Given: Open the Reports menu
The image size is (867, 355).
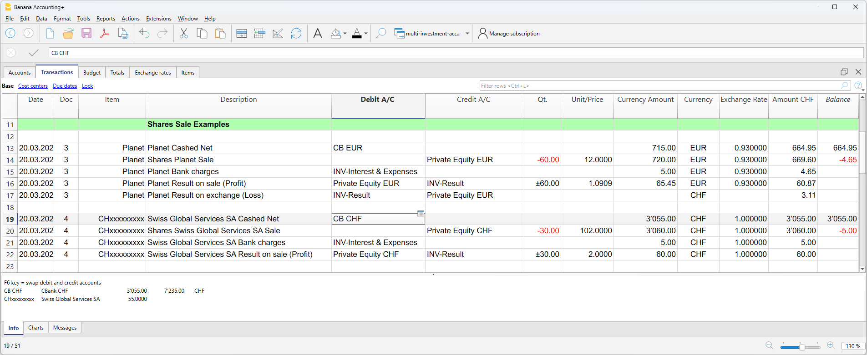Looking at the screenshot, I should (x=106, y=19).
